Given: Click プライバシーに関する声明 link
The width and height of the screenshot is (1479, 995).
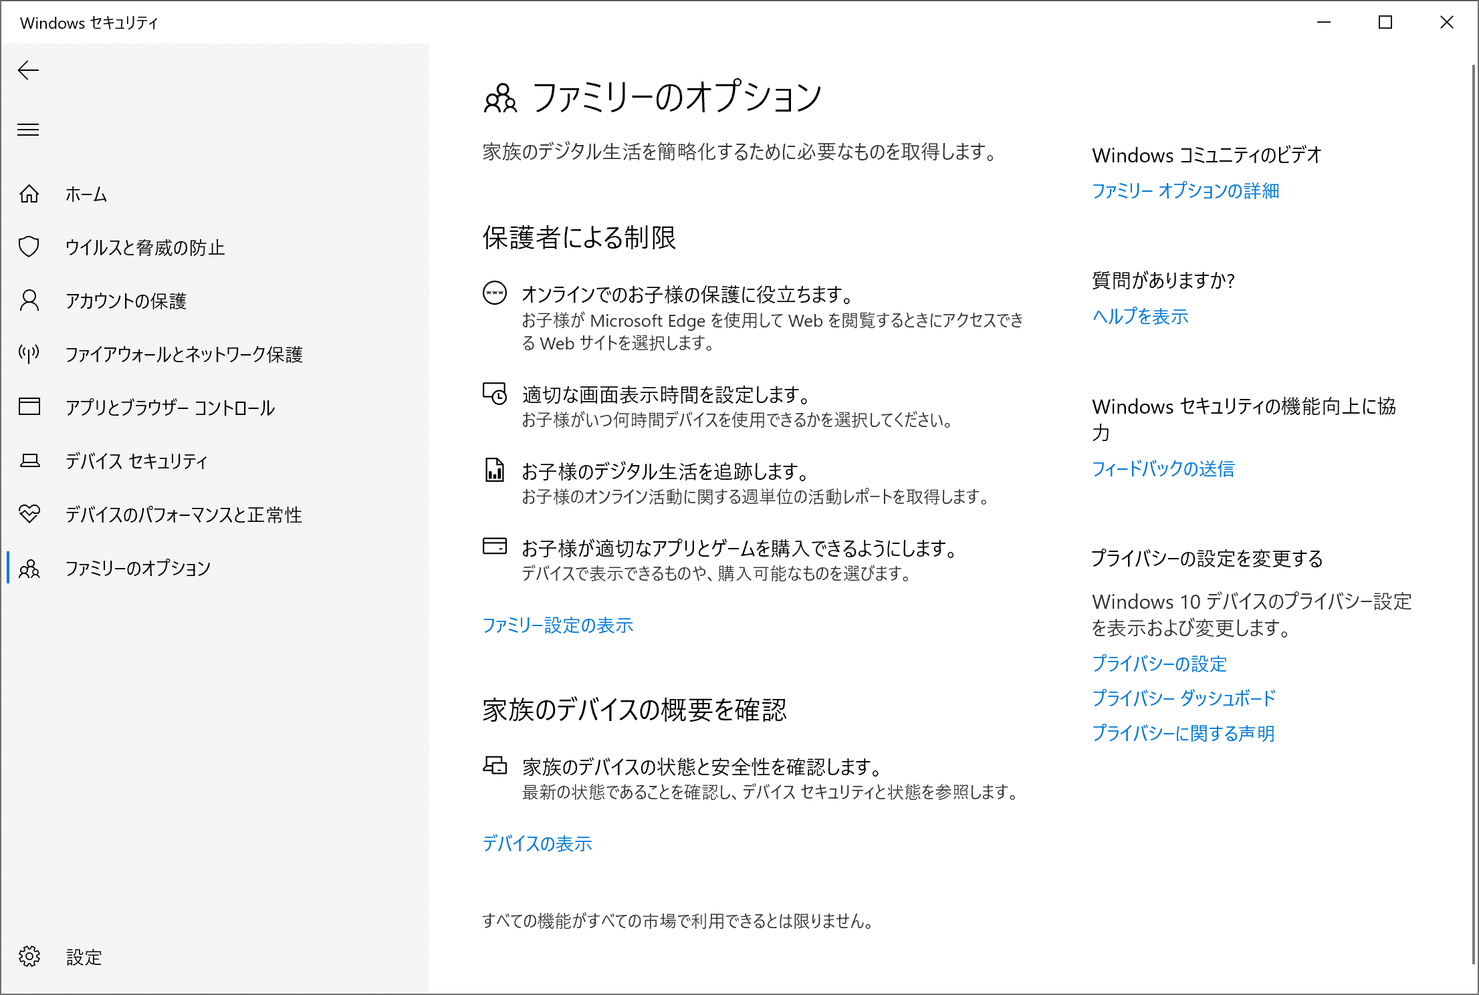Looking at the screenshot, I should point(1183,734).
